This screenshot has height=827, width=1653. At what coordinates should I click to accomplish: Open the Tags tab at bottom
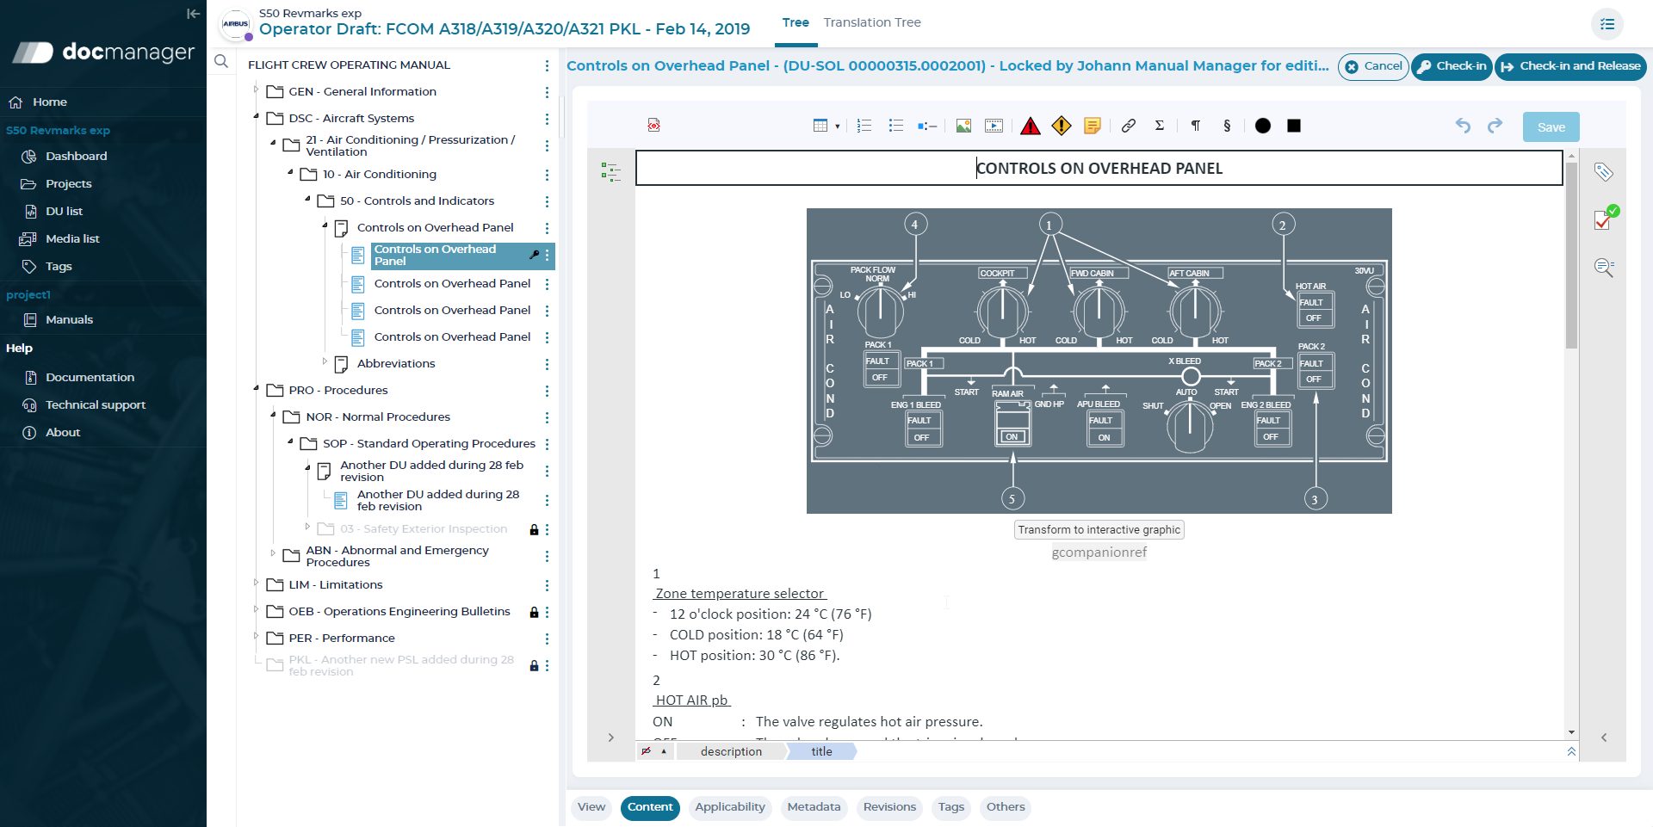(951, 807)
